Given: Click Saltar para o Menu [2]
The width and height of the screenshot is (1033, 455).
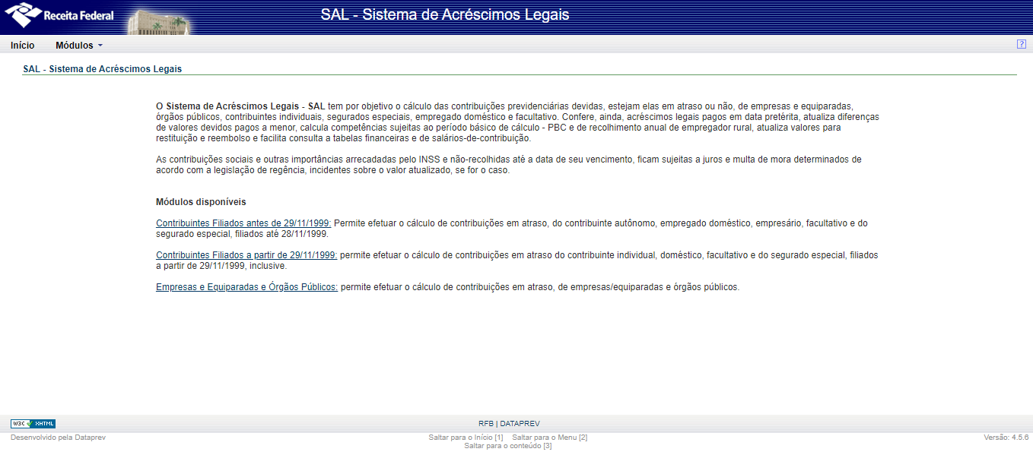Looking at the screenshot, I should (x=550, y=438).
